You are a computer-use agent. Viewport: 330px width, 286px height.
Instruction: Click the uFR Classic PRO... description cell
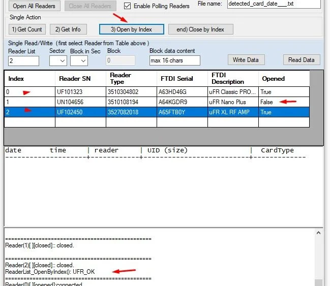point(233,92)
